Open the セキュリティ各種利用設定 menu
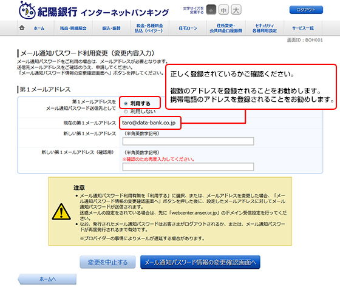This screenshot has width=340, height=290. coord(265,28)
